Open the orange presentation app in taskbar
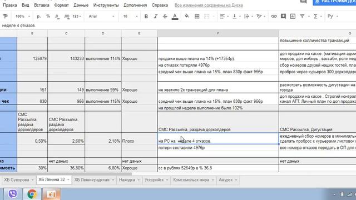The width and height of the screenshot is (356, 200). [52, 194]
